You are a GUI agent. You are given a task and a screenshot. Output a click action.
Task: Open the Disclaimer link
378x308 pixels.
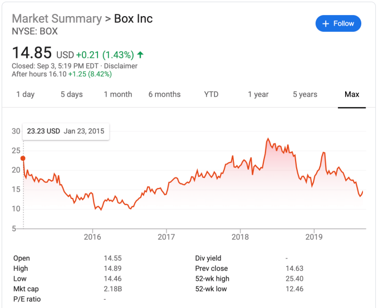coord(119,66)
